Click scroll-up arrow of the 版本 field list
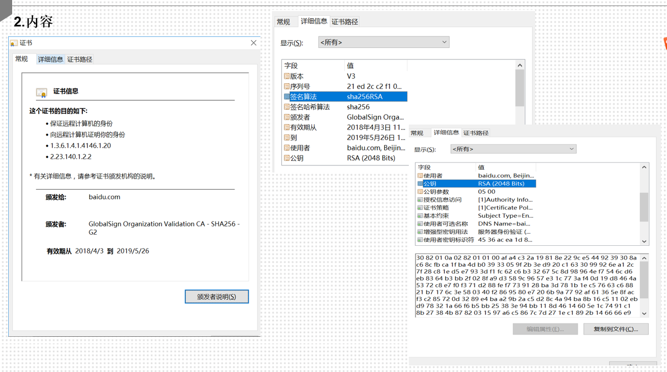Image resolution: width=667 pixels, height=372 pixels. [x=520, y=65]
